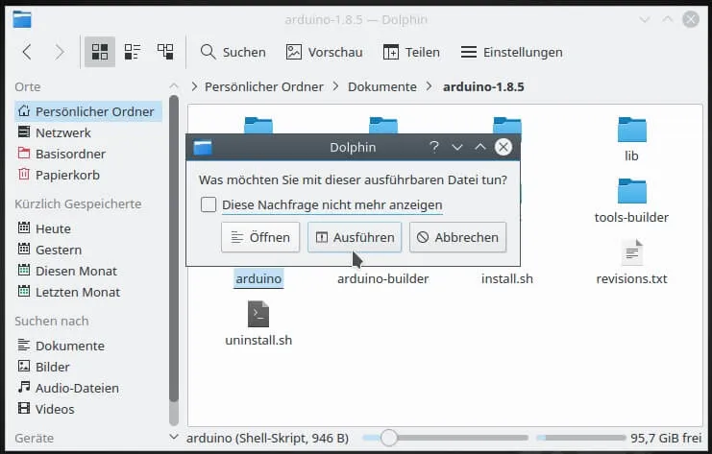
Task: Click the Ausführen button in dialog
Action: point(354,237)
